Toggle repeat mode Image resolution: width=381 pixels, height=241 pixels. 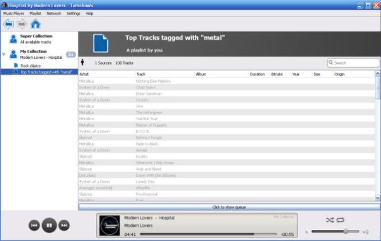341,220
